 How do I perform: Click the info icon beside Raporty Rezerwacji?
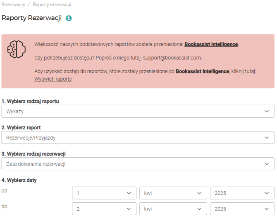[x=69, y=18]
